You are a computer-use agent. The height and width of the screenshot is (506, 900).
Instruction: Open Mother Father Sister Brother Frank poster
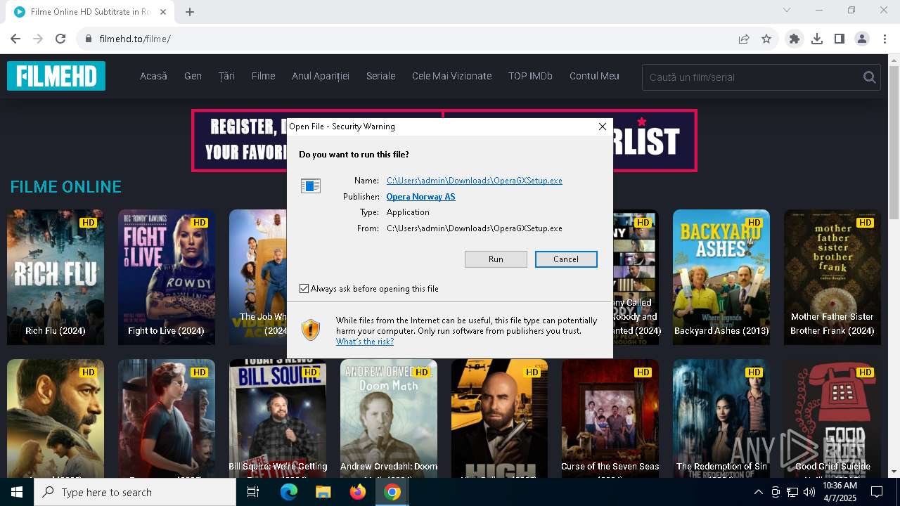[x=832, y=277]
